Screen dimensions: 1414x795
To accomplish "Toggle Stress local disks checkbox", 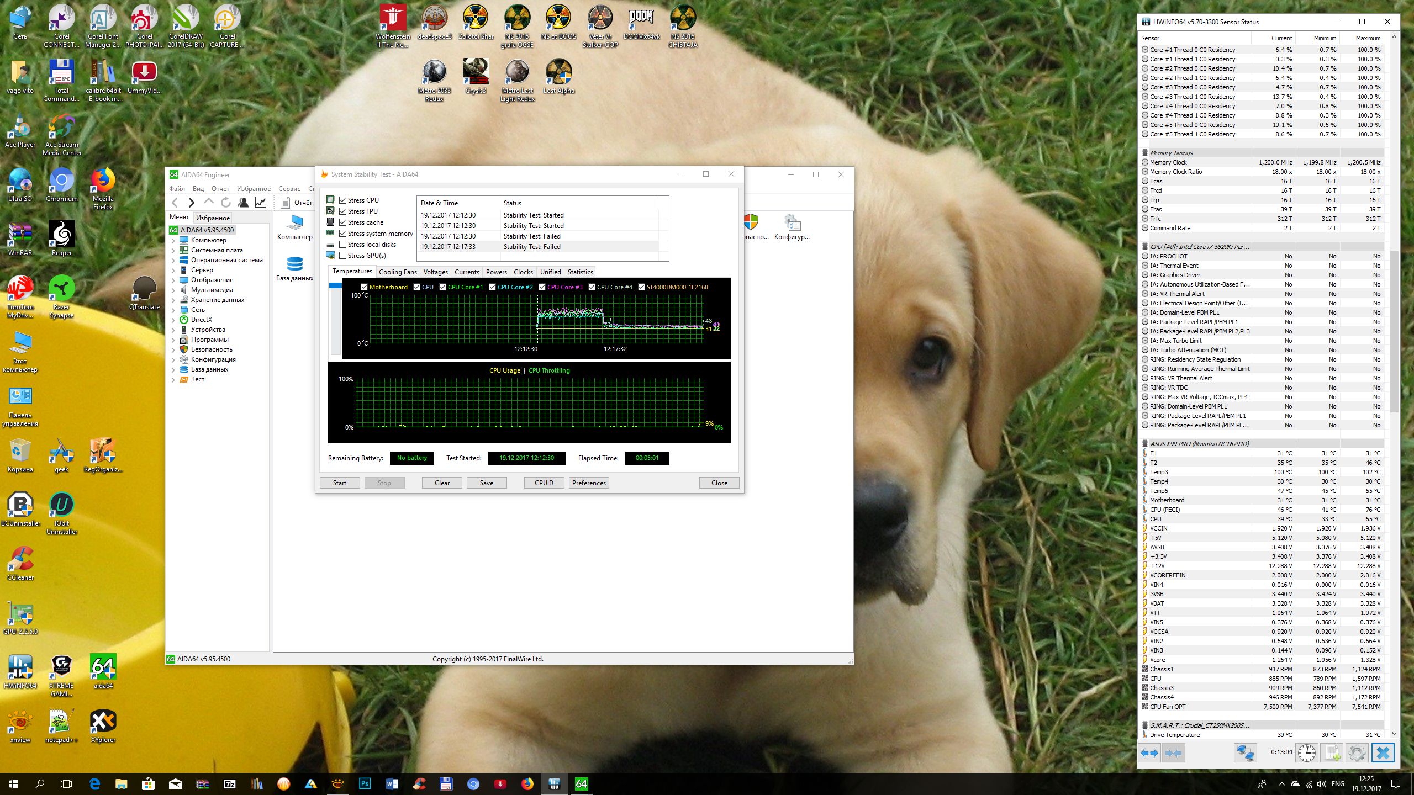I will coord(343,245).
